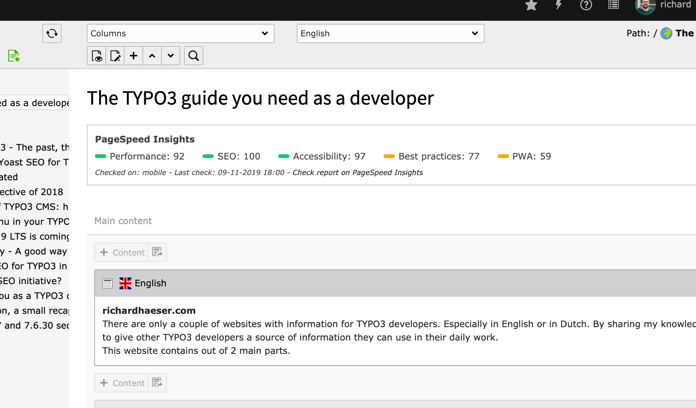Select tree page '3 - The past, th'
Screen dimensions: 696x408
(35, 147)
